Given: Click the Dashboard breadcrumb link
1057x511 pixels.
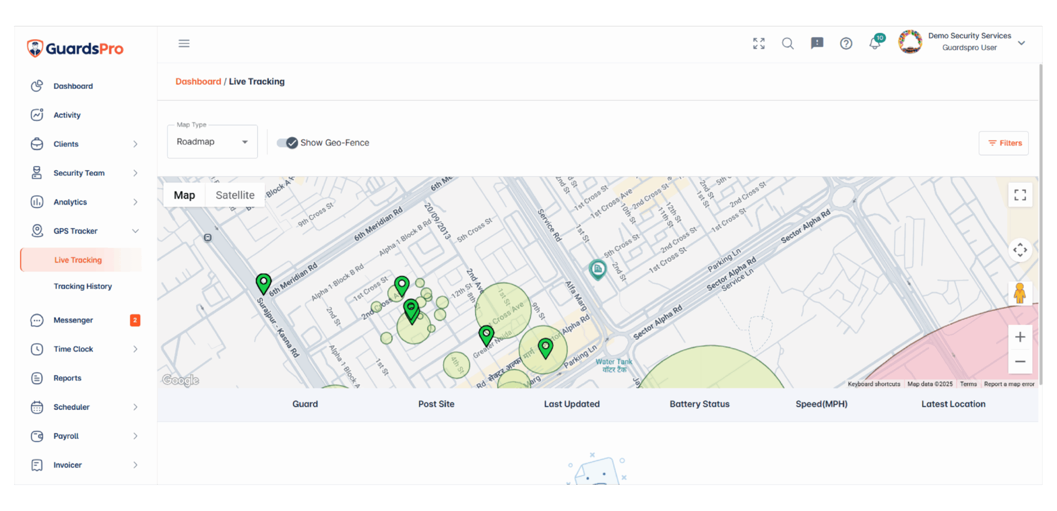Looking at the screenshot, I should click(198, 82).
